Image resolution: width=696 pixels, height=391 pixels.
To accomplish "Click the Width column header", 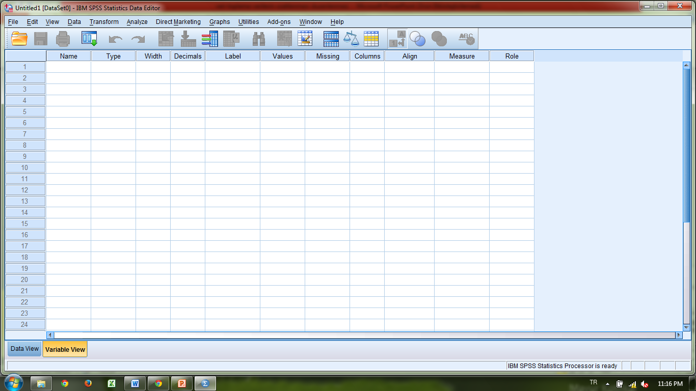I will (x=153, y=56).
